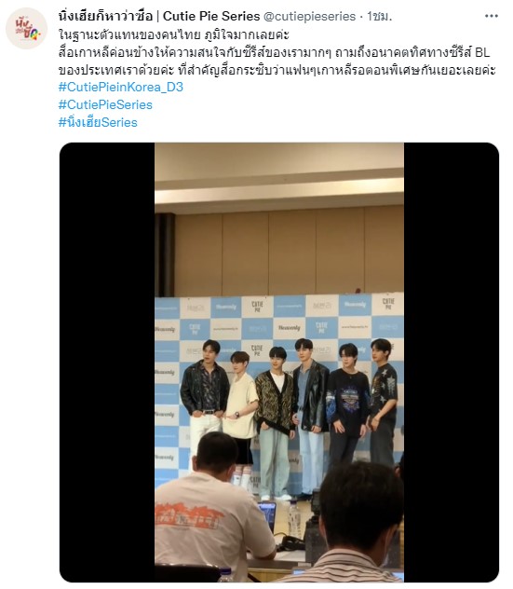The width and height of the screenshot is (513, 589).
Task: Click the first line of tweet text
Action: click(174, 34)
